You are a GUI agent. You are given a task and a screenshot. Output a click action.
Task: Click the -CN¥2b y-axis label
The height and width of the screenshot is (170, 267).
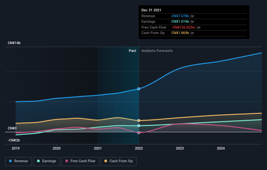[14, 140]
